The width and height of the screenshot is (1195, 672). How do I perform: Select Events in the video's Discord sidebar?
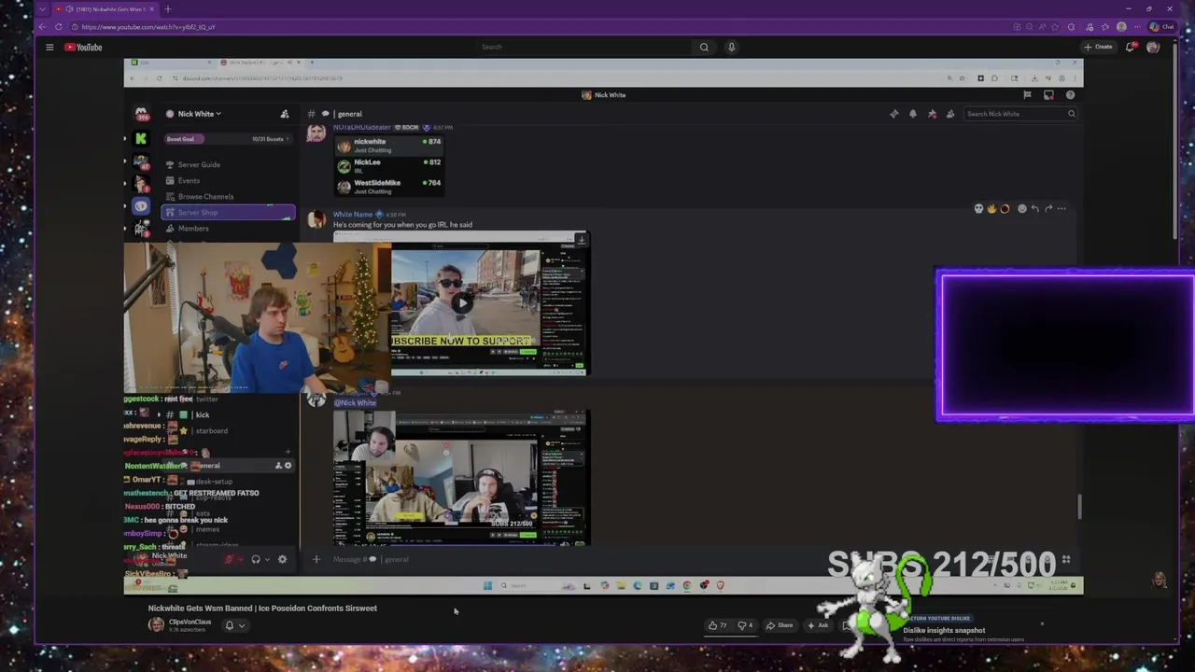click(x=189, y=180)
